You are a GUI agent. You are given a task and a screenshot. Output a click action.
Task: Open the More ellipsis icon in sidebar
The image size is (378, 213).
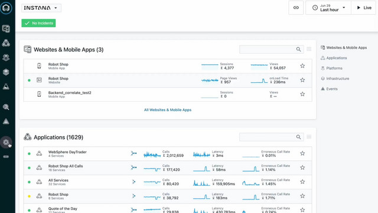[x=6, y=156]
